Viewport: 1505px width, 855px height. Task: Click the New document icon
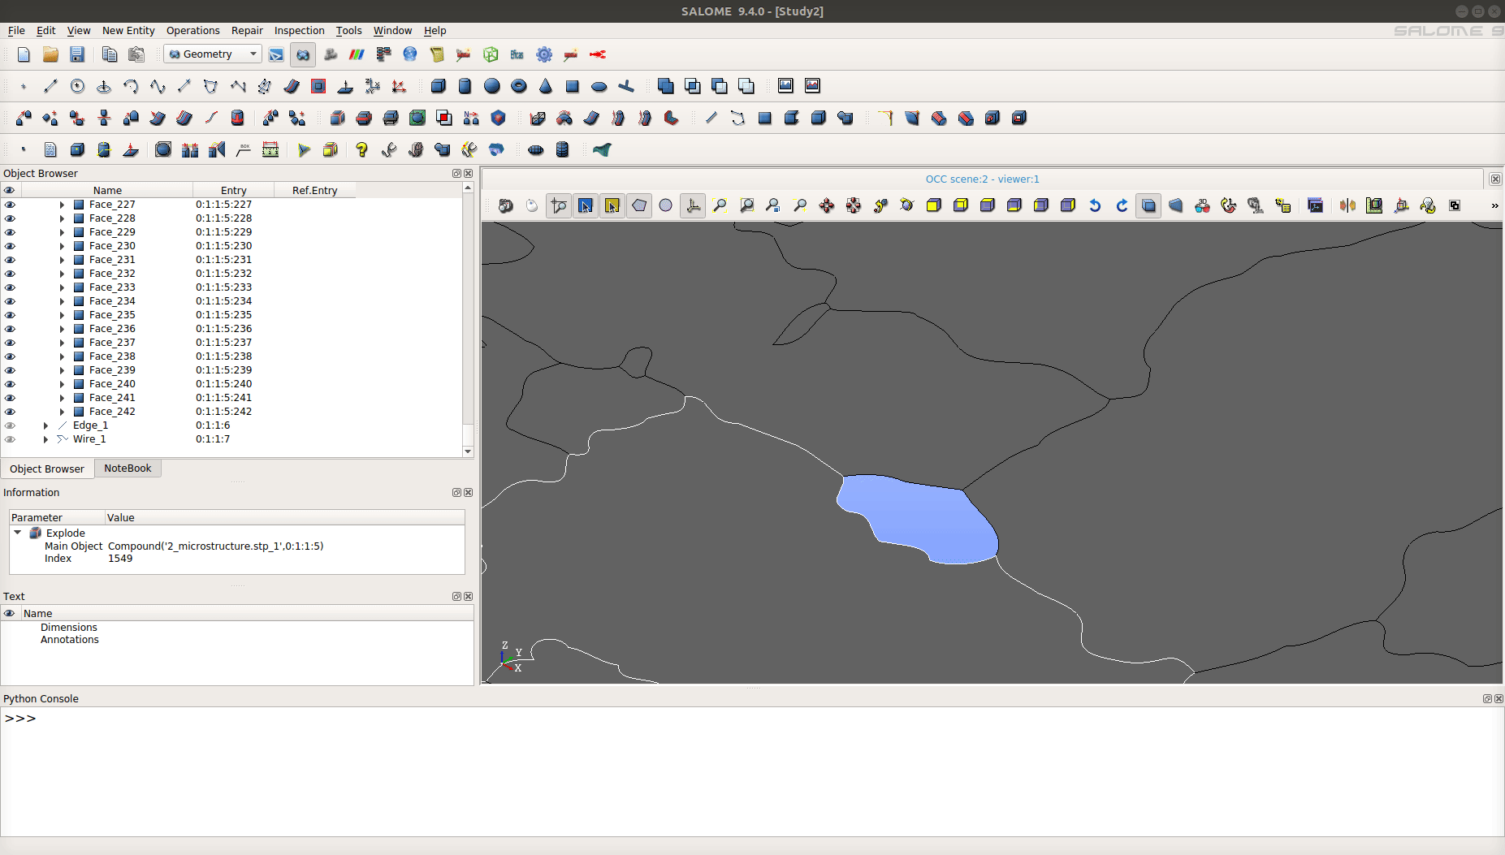coord(24,54)
